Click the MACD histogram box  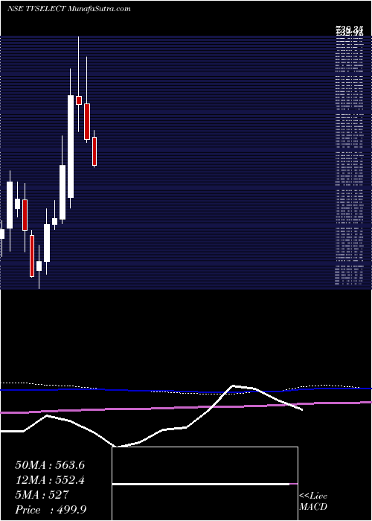pos(205,484)
